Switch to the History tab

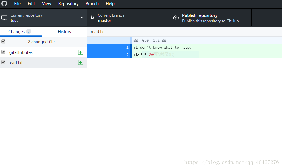pos(65,32)
